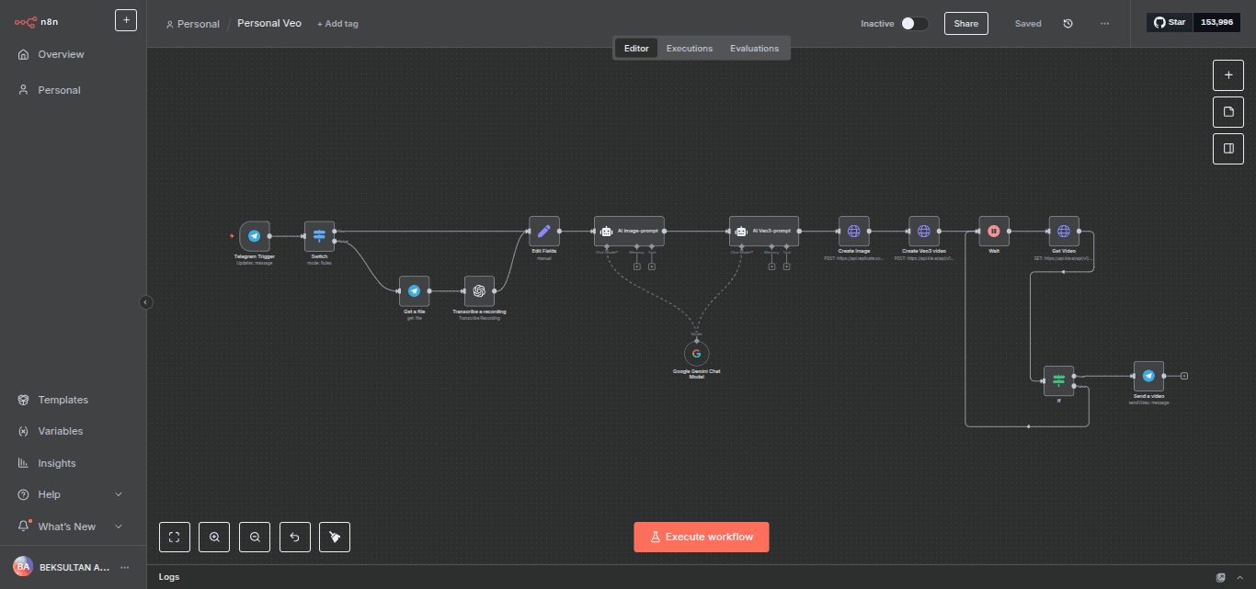
Task: Open the Telegram Trigger node
Action: point(255,236)
